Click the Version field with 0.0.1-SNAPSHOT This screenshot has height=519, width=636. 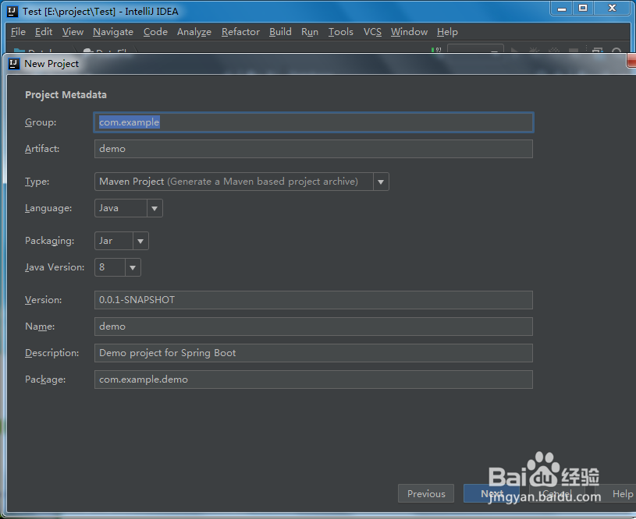pyautogui.click(x=314, y=300)
